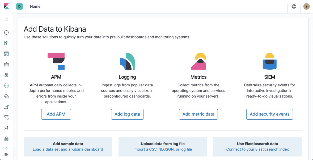Viewport: 313px width, 160px height.
Task: Open Uptime monitoring in sidebar
Action: coord(6,128)
